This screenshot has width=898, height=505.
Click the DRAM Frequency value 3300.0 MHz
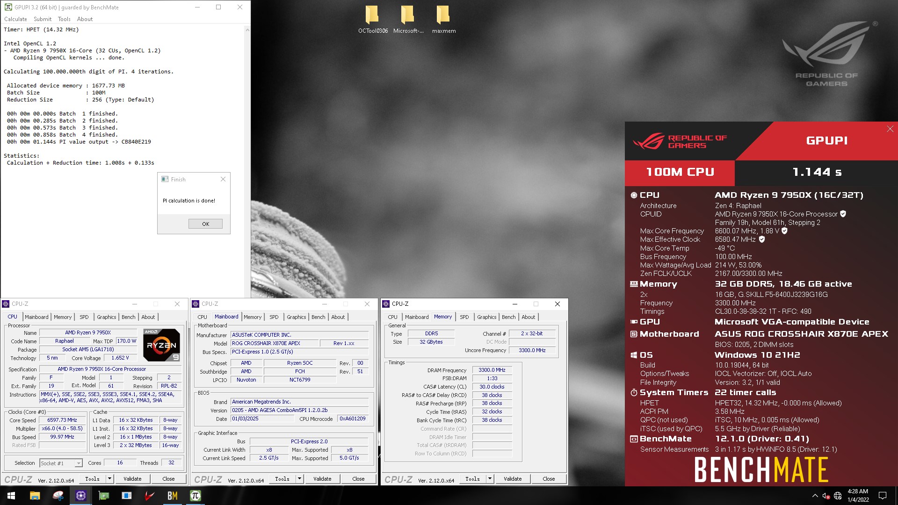click(x=492, y=370)
